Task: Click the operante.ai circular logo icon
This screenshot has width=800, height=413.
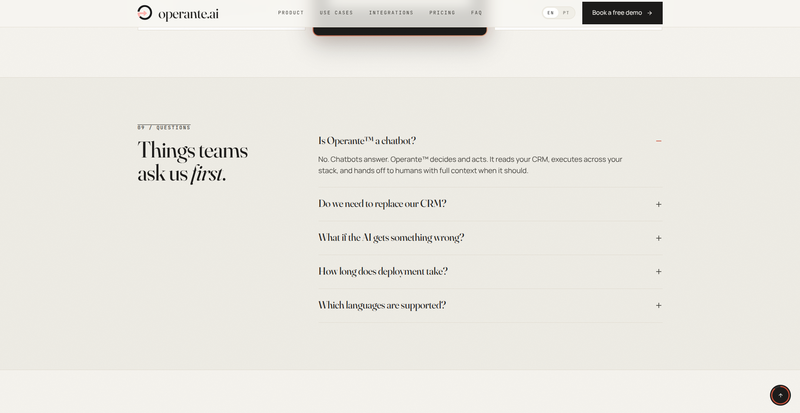Action: [x=145, y=13]
